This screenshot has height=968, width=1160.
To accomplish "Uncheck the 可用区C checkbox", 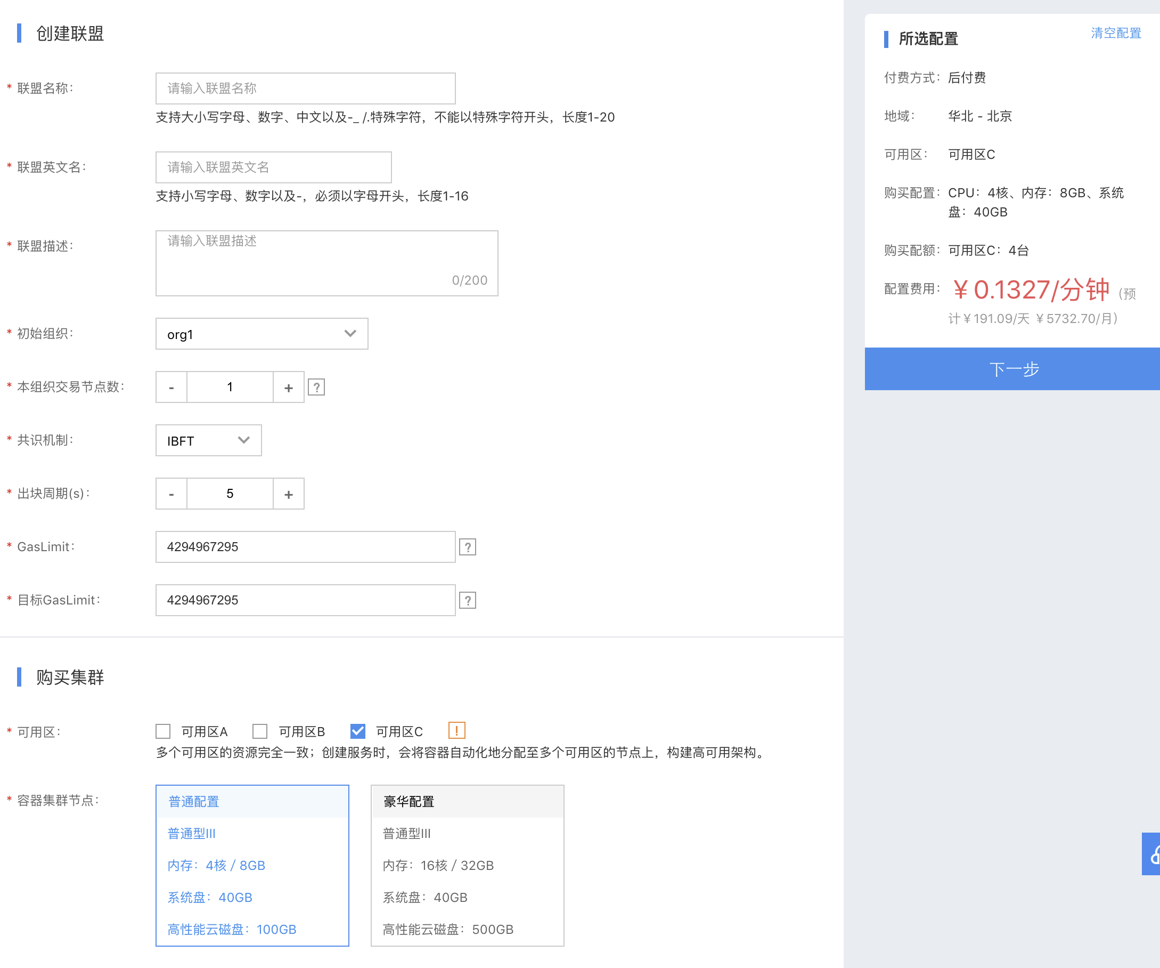I will 357,731.
